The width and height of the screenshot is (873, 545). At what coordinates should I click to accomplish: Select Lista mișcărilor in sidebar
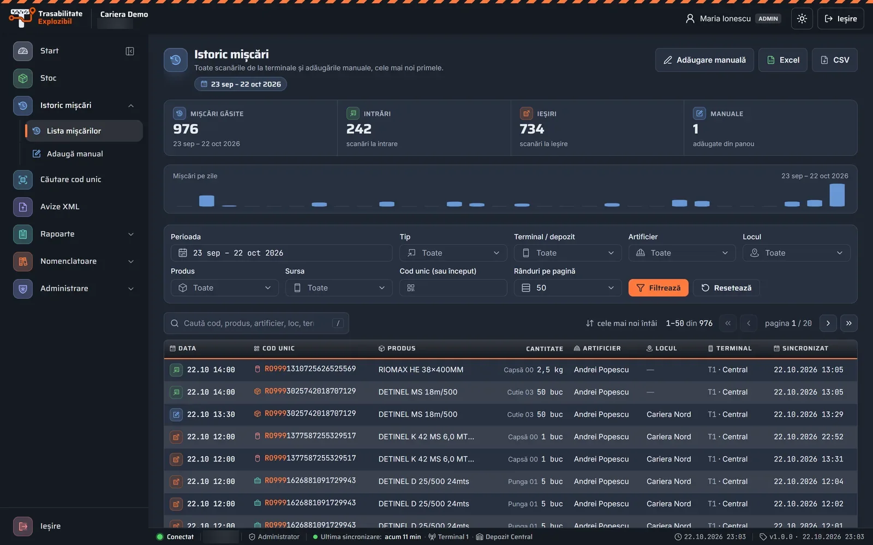(84, 131)
